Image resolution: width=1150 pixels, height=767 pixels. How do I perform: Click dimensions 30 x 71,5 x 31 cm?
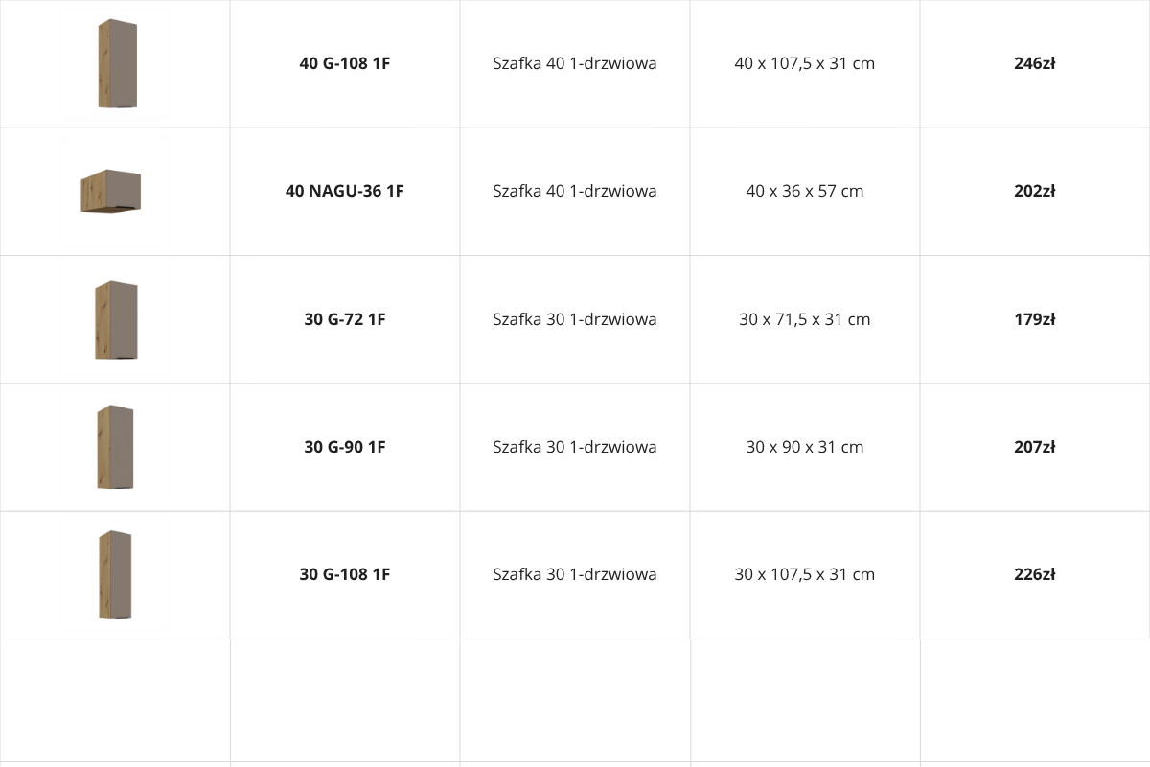[x=805, y=319]
